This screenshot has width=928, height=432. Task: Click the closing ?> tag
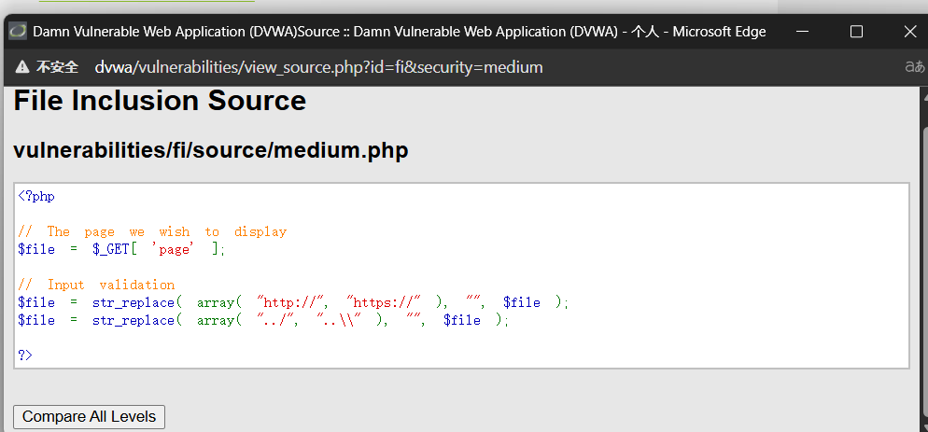25,355
